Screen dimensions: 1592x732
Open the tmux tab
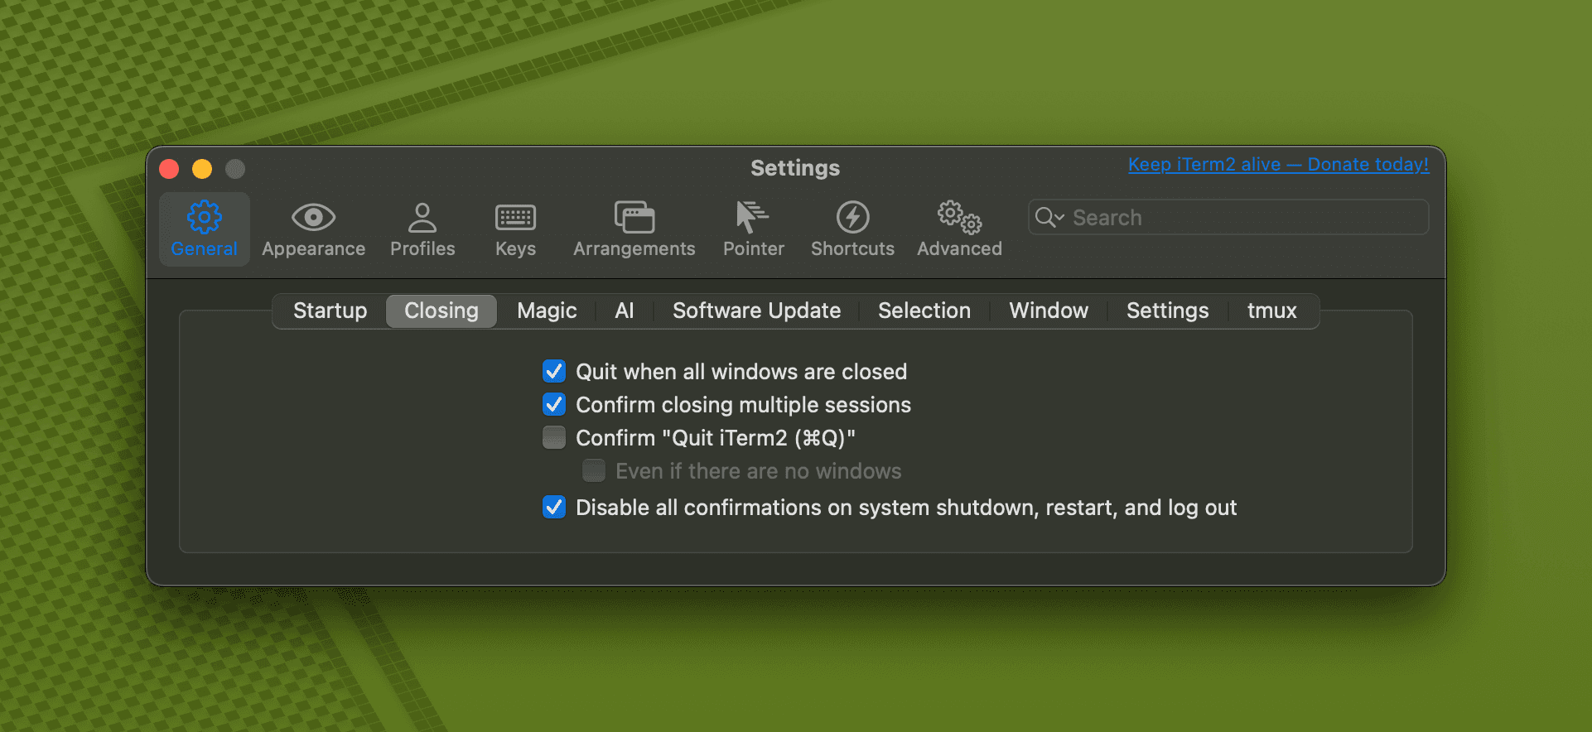[1271, 311]
